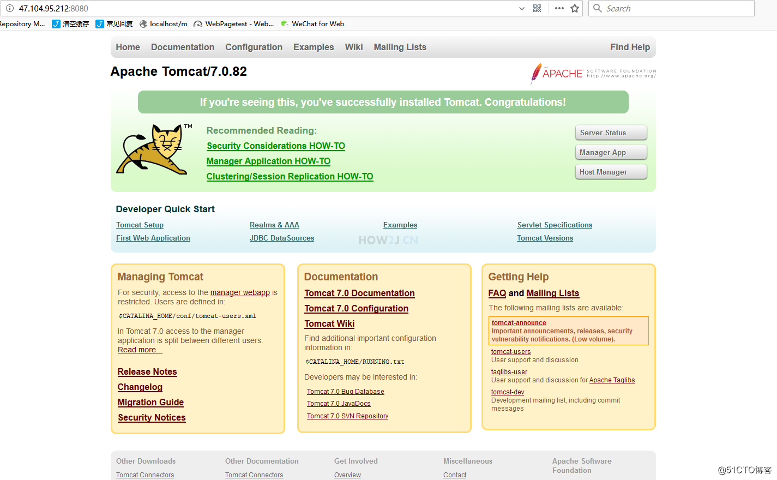
Task: Open Examples link under Developer Quick Start
Action: (400, 225)
